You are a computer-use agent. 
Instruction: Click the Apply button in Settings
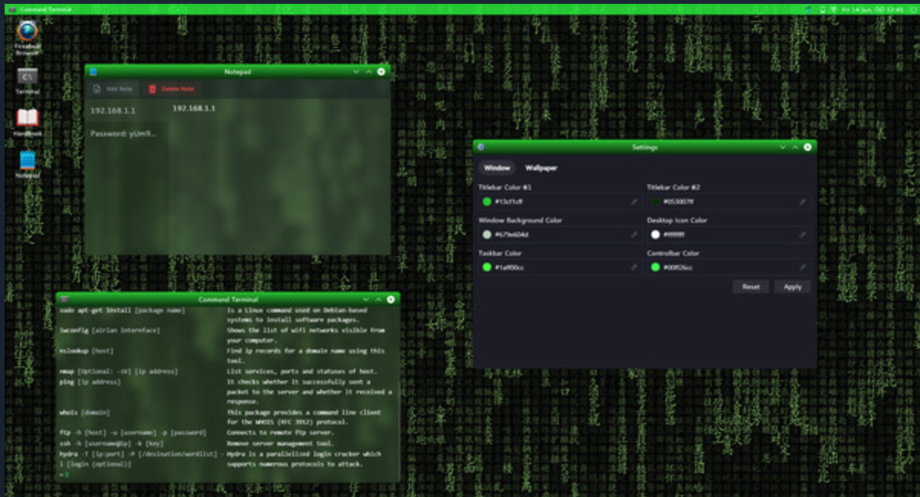tap(793, 287)
